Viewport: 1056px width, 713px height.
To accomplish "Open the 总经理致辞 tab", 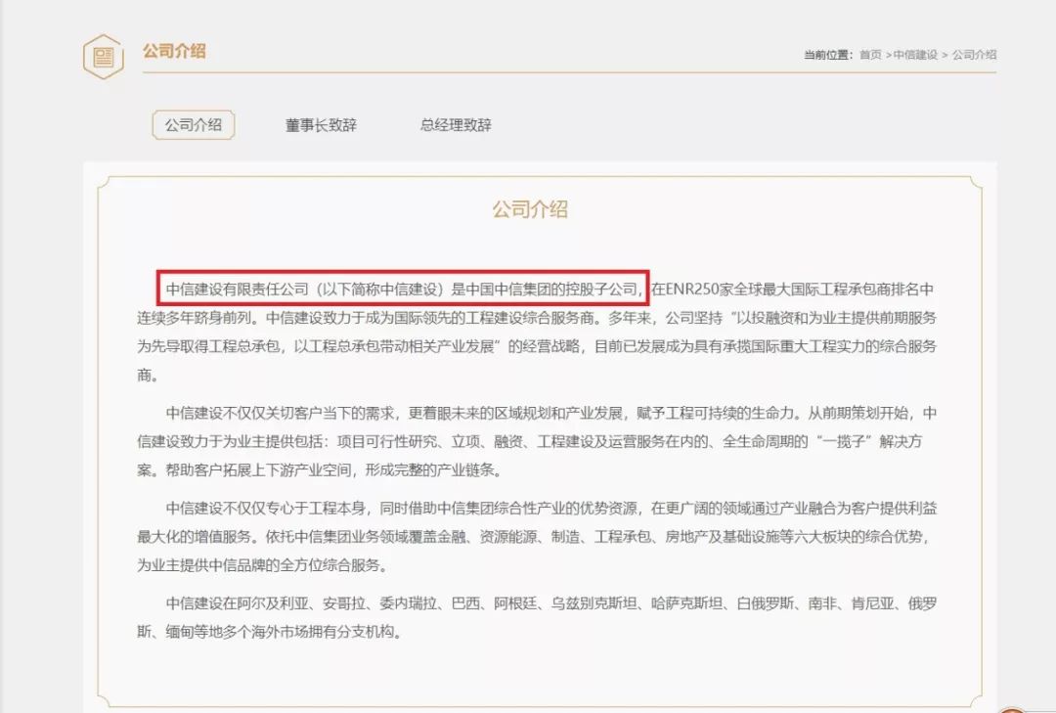I will click(x=456, y=124).
